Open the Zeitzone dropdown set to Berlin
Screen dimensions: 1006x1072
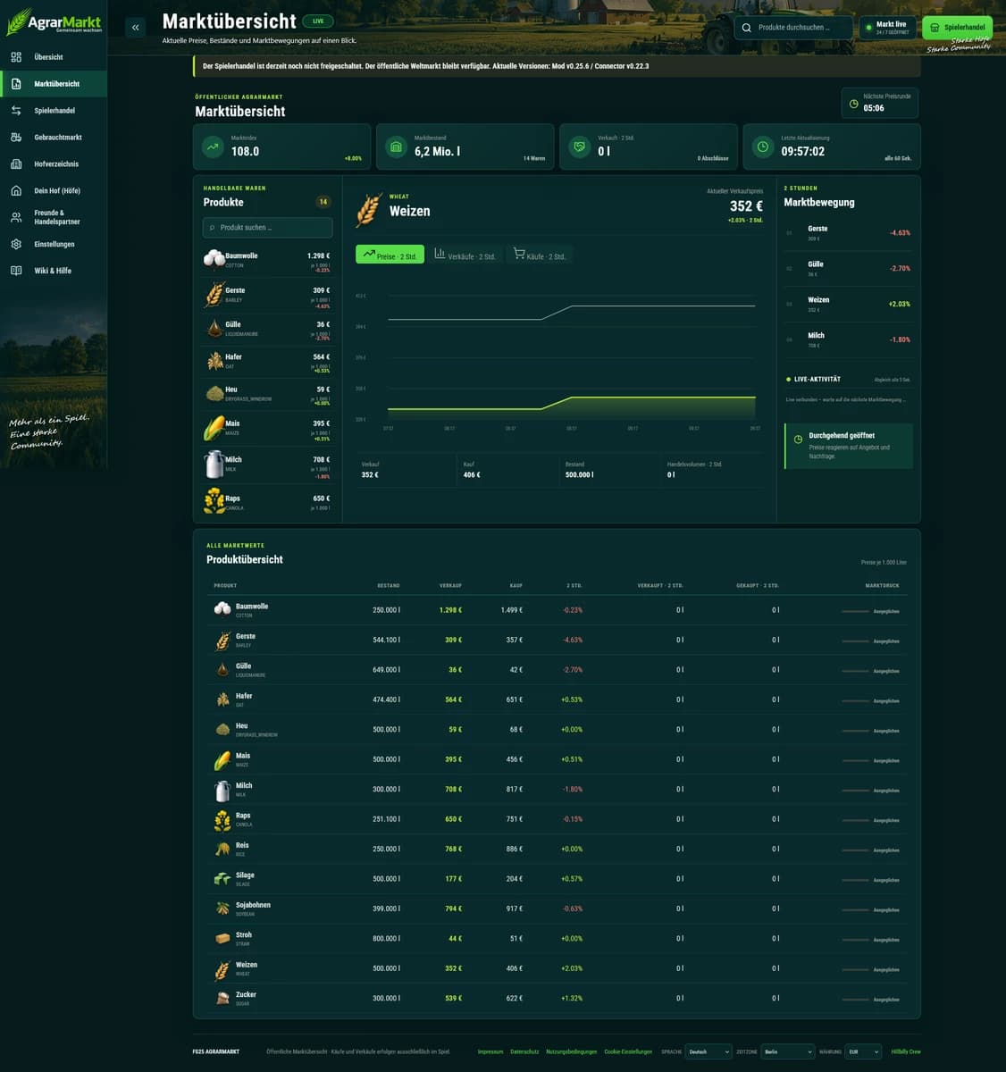[x=788, y=1051]
